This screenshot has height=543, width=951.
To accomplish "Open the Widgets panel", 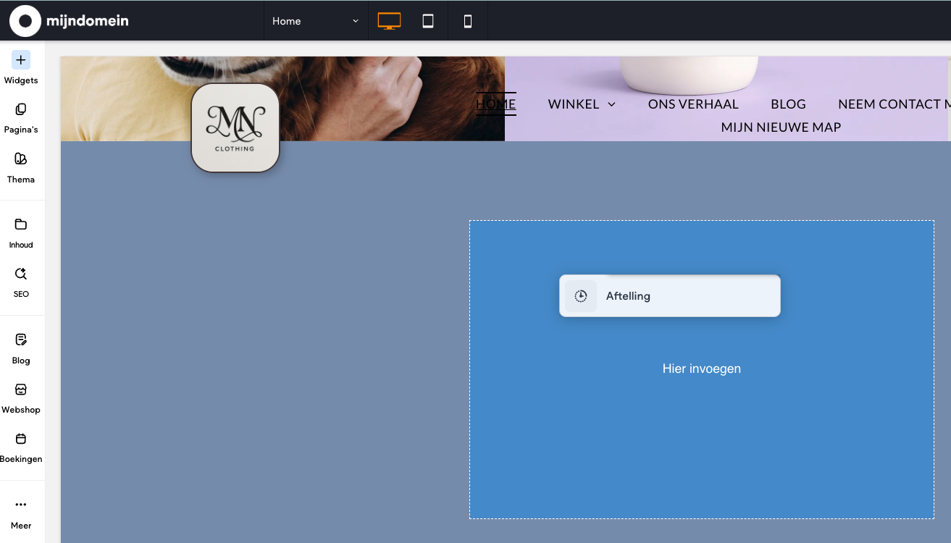I will pos(21,68).
